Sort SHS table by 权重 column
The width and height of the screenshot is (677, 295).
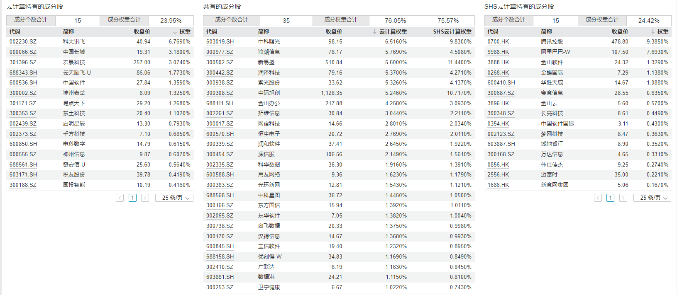[x=660, y=31]
